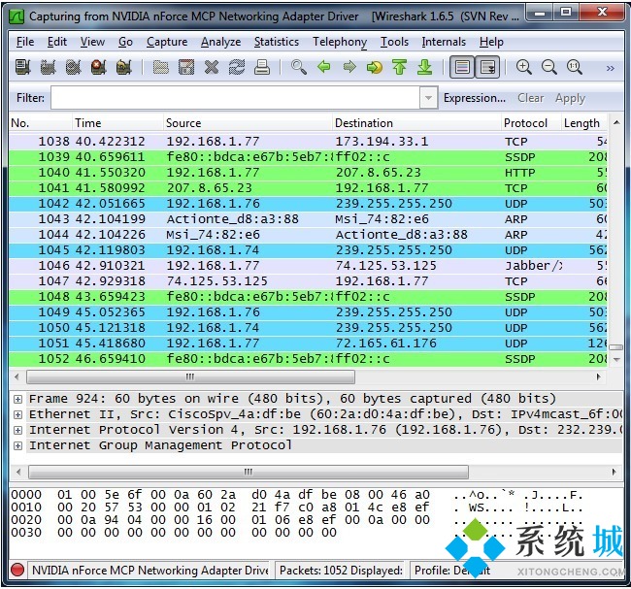Click the Expression... filter button
The image size is (631, 589).
475,98
